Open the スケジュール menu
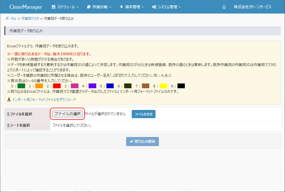The image size is (285, 192). point(65,7)
